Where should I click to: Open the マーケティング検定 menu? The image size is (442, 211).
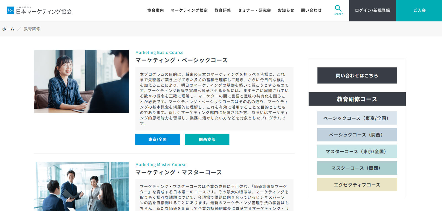(189, 10)
